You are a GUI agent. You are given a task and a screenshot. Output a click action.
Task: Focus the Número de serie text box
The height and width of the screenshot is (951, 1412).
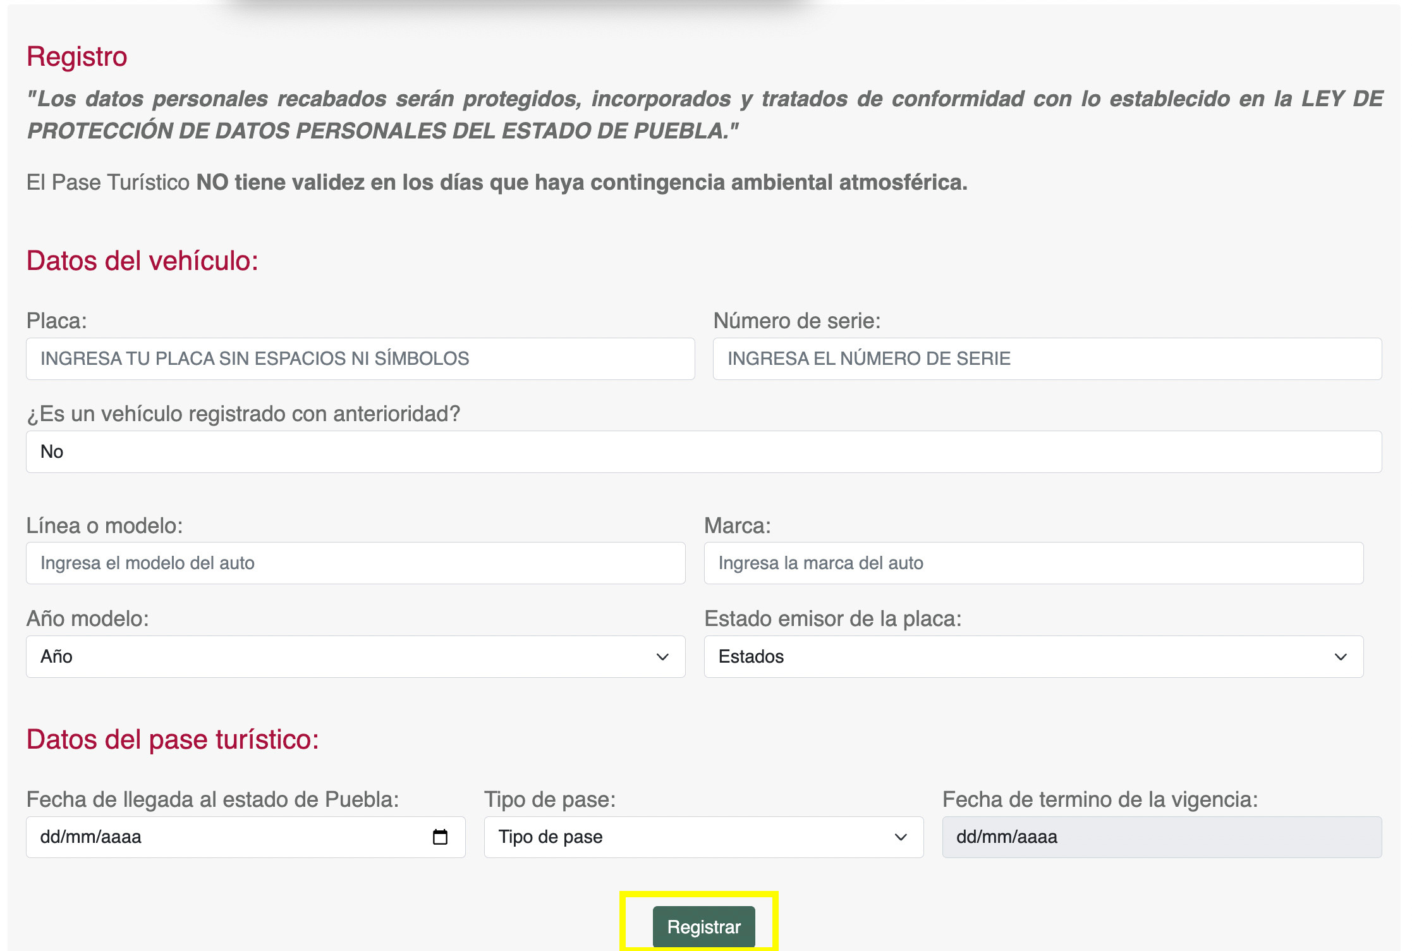tap(1047, 359)
